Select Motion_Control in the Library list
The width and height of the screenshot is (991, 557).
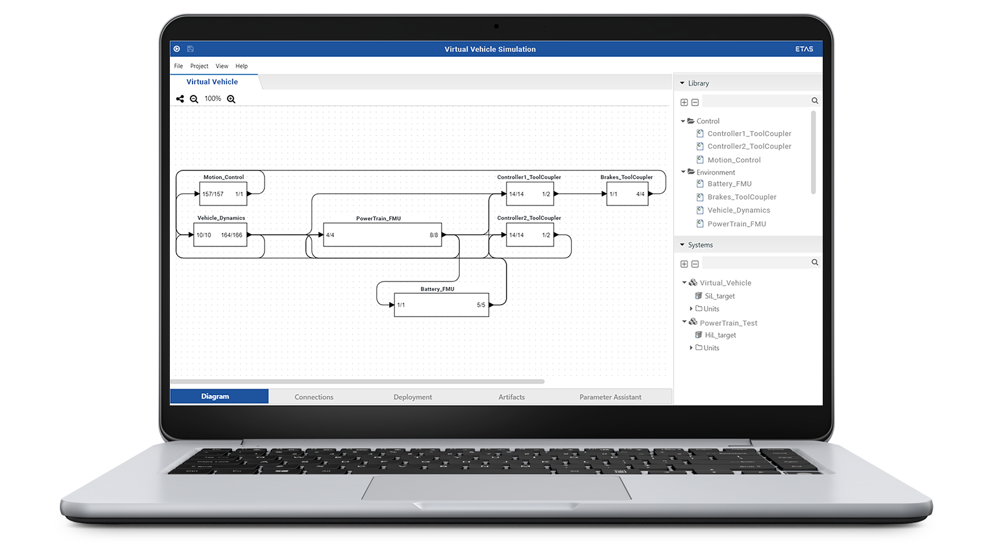pos(734,159)
